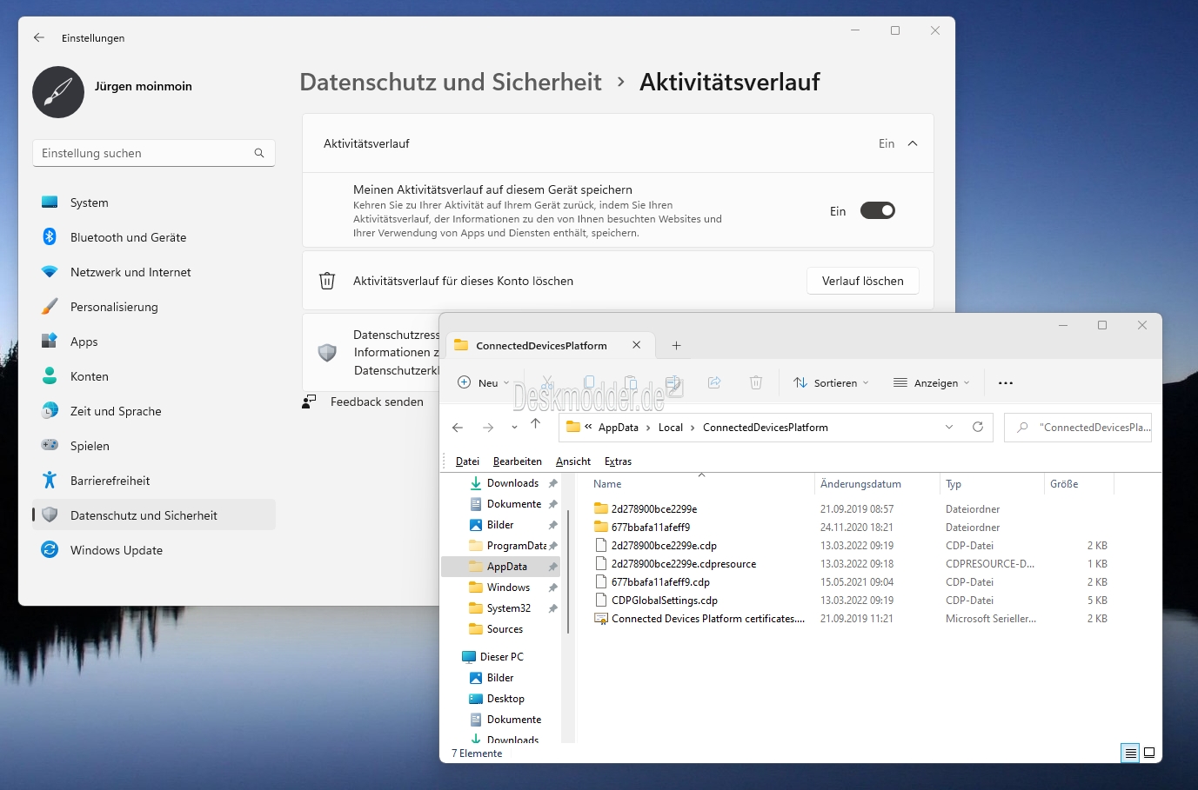1198x790 pixels.
Task: Show hidden breadcrumb folders via « chevron
Action: (588, 427)
